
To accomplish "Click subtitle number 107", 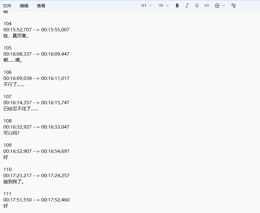I will [7, 97].
